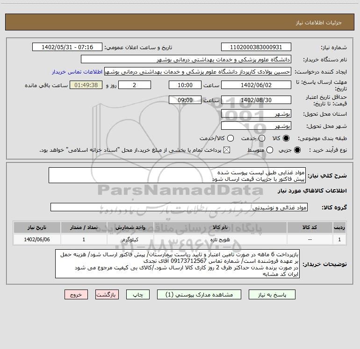The height and width of the screenshot is (349, 360).
Task: Click the response deadline date 1402/06/02
Action: [256, 85]
